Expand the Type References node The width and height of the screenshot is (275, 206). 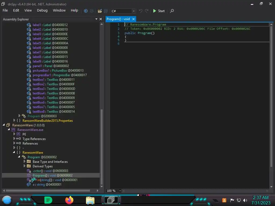click(x=14, y=139)
